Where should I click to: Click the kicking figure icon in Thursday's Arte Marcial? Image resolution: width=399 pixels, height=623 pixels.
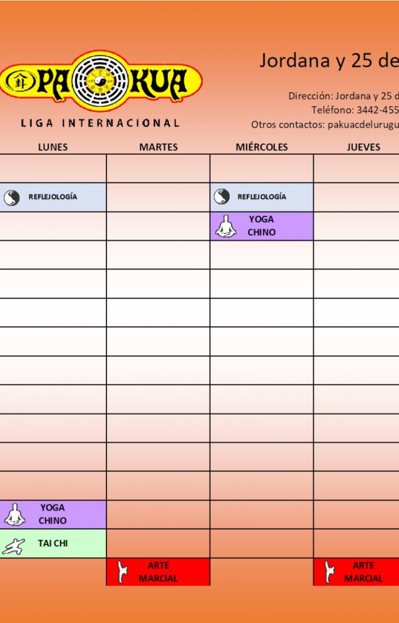coord(329,572)
